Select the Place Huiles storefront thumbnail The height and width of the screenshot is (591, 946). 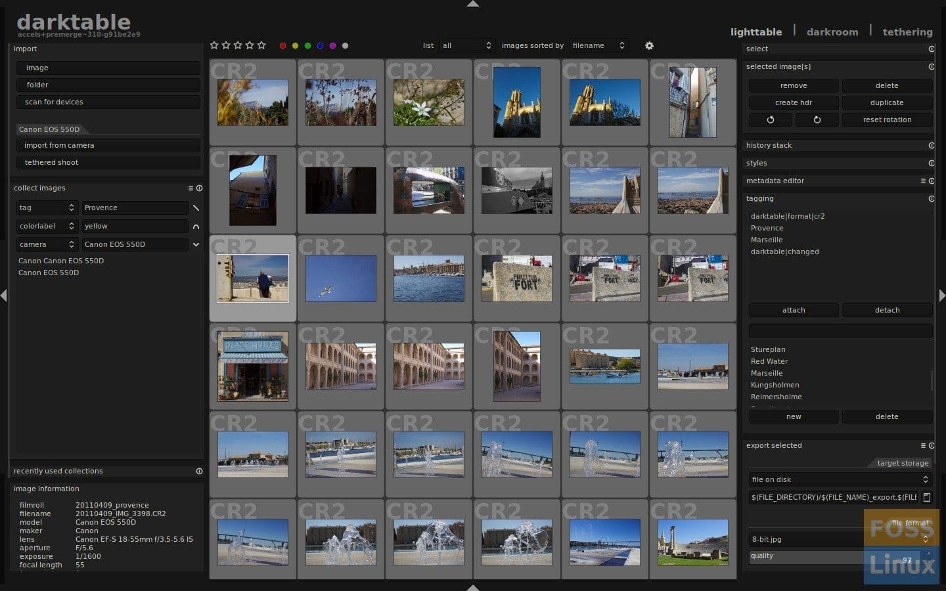(x=253, y=366)
